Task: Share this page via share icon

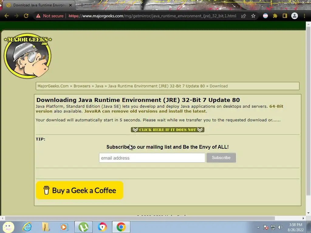Action: click(x=244, y=16)
